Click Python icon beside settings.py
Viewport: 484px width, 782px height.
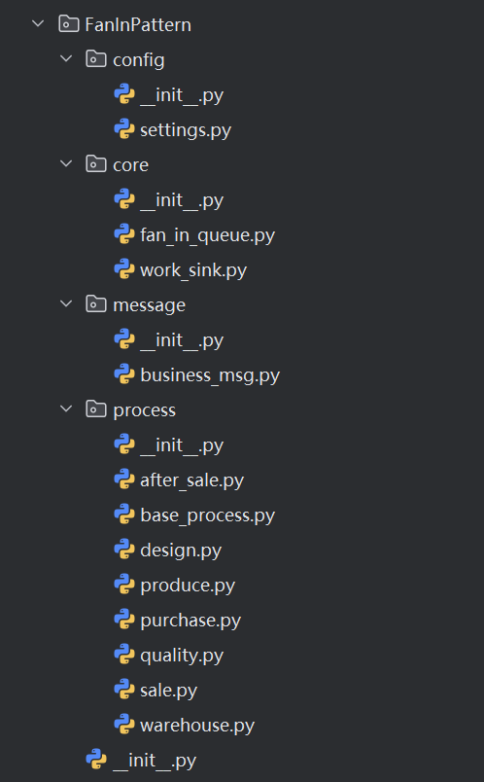[124, 129]
